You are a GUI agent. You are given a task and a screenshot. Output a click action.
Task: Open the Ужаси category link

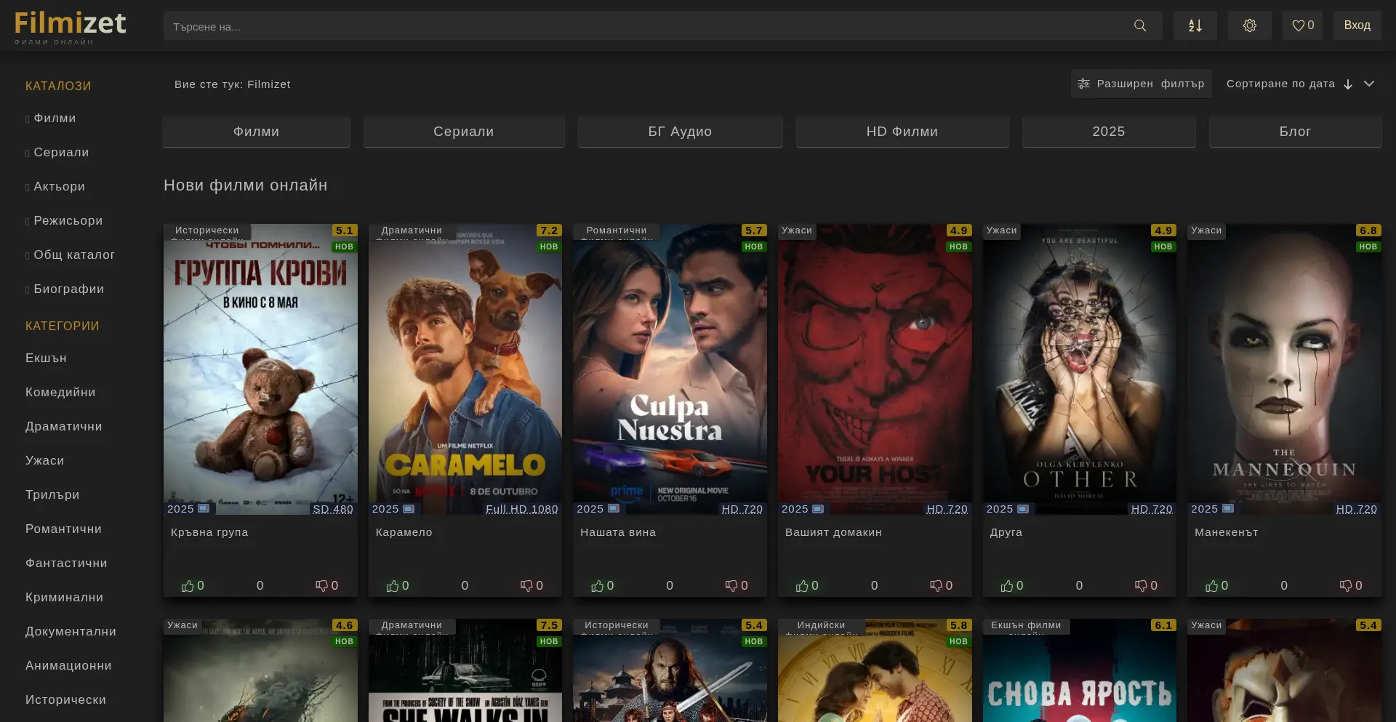45,461
